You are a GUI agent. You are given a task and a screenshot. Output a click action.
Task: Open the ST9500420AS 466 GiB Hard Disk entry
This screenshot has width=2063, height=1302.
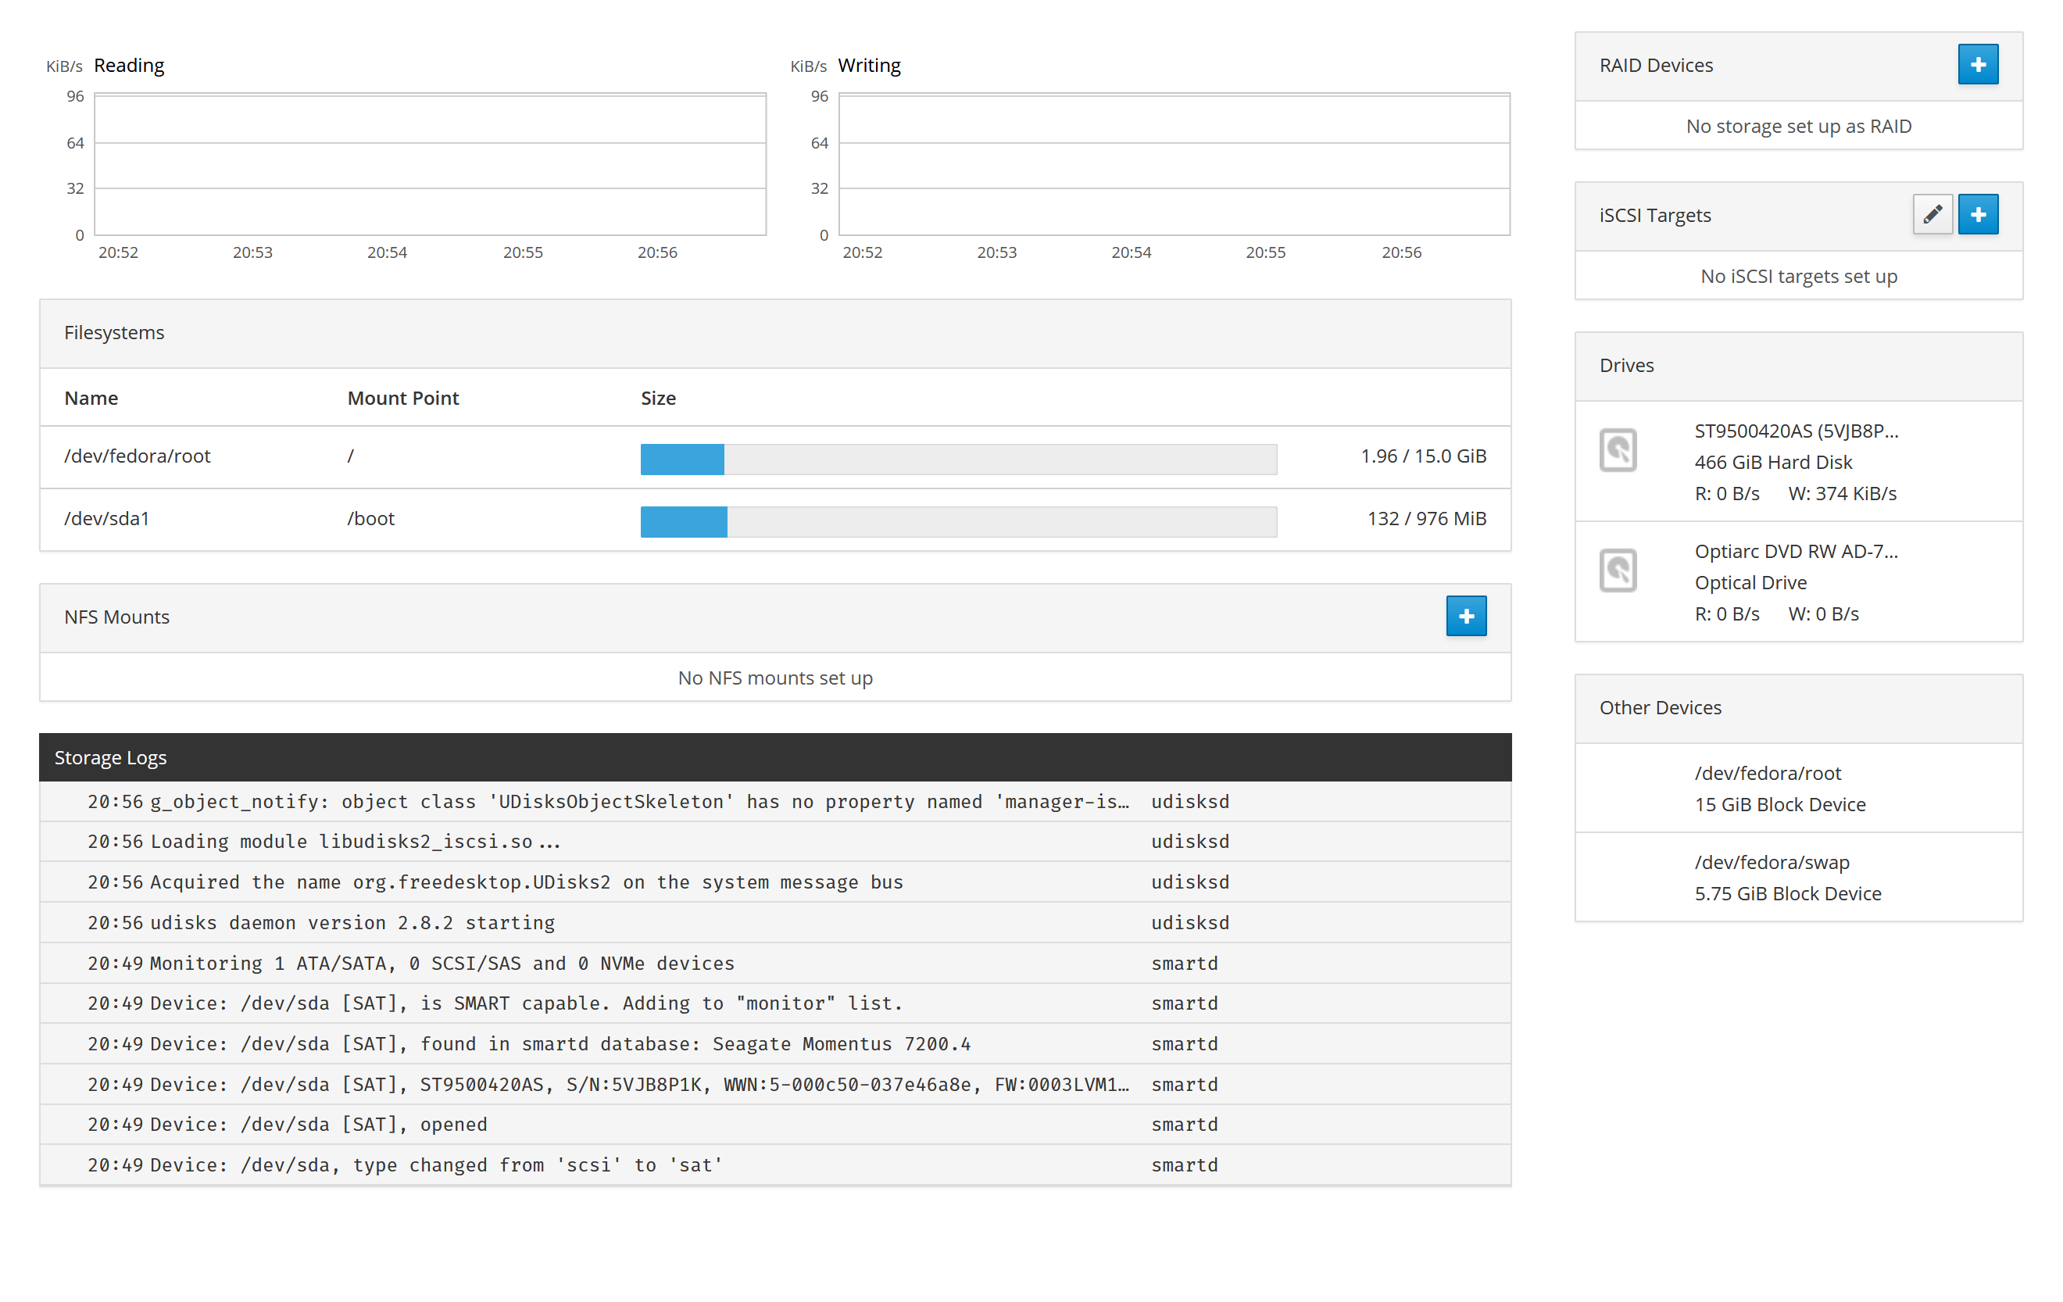[1795, 462]
